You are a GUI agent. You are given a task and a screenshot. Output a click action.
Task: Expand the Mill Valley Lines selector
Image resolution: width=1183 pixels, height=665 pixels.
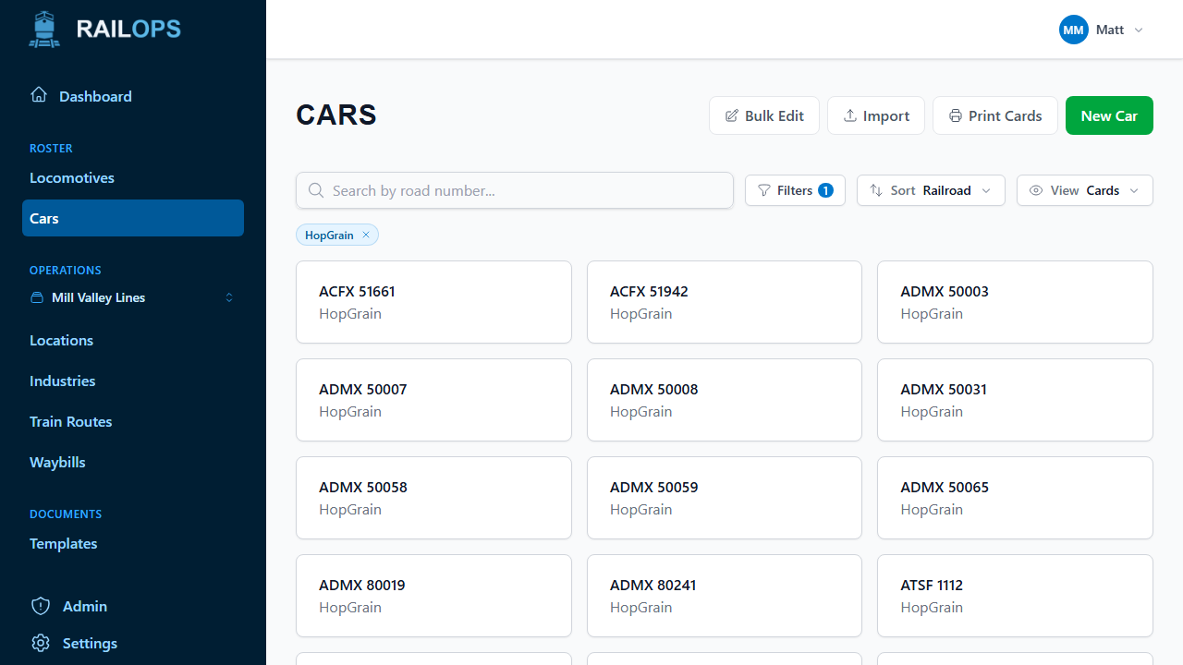[133, 297]
